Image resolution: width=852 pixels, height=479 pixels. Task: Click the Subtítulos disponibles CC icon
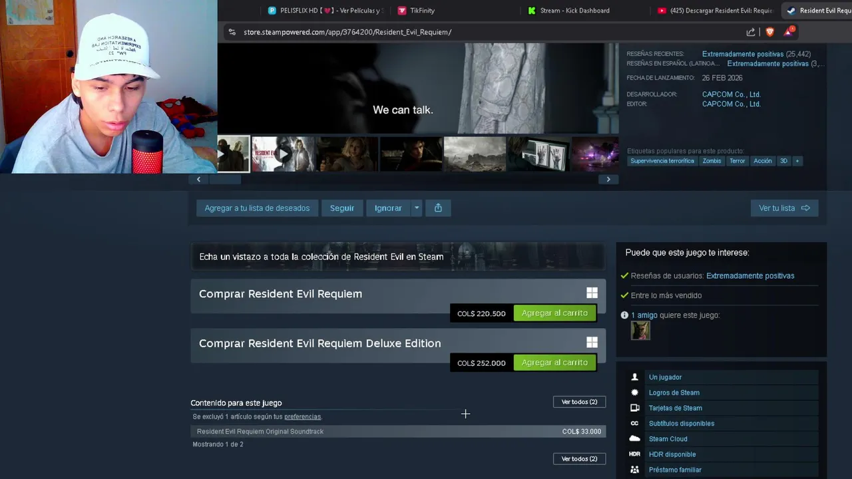tap(634, 423)
